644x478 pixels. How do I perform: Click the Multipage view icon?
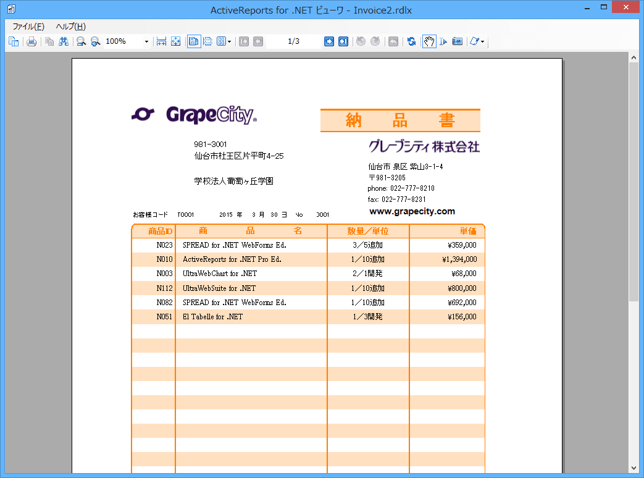tap(221, 41)
